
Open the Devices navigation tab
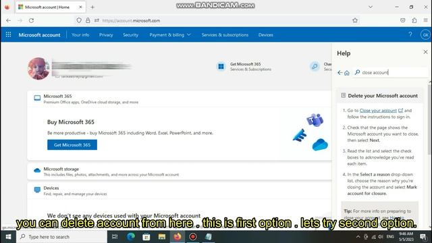click(x=265, y=34)
